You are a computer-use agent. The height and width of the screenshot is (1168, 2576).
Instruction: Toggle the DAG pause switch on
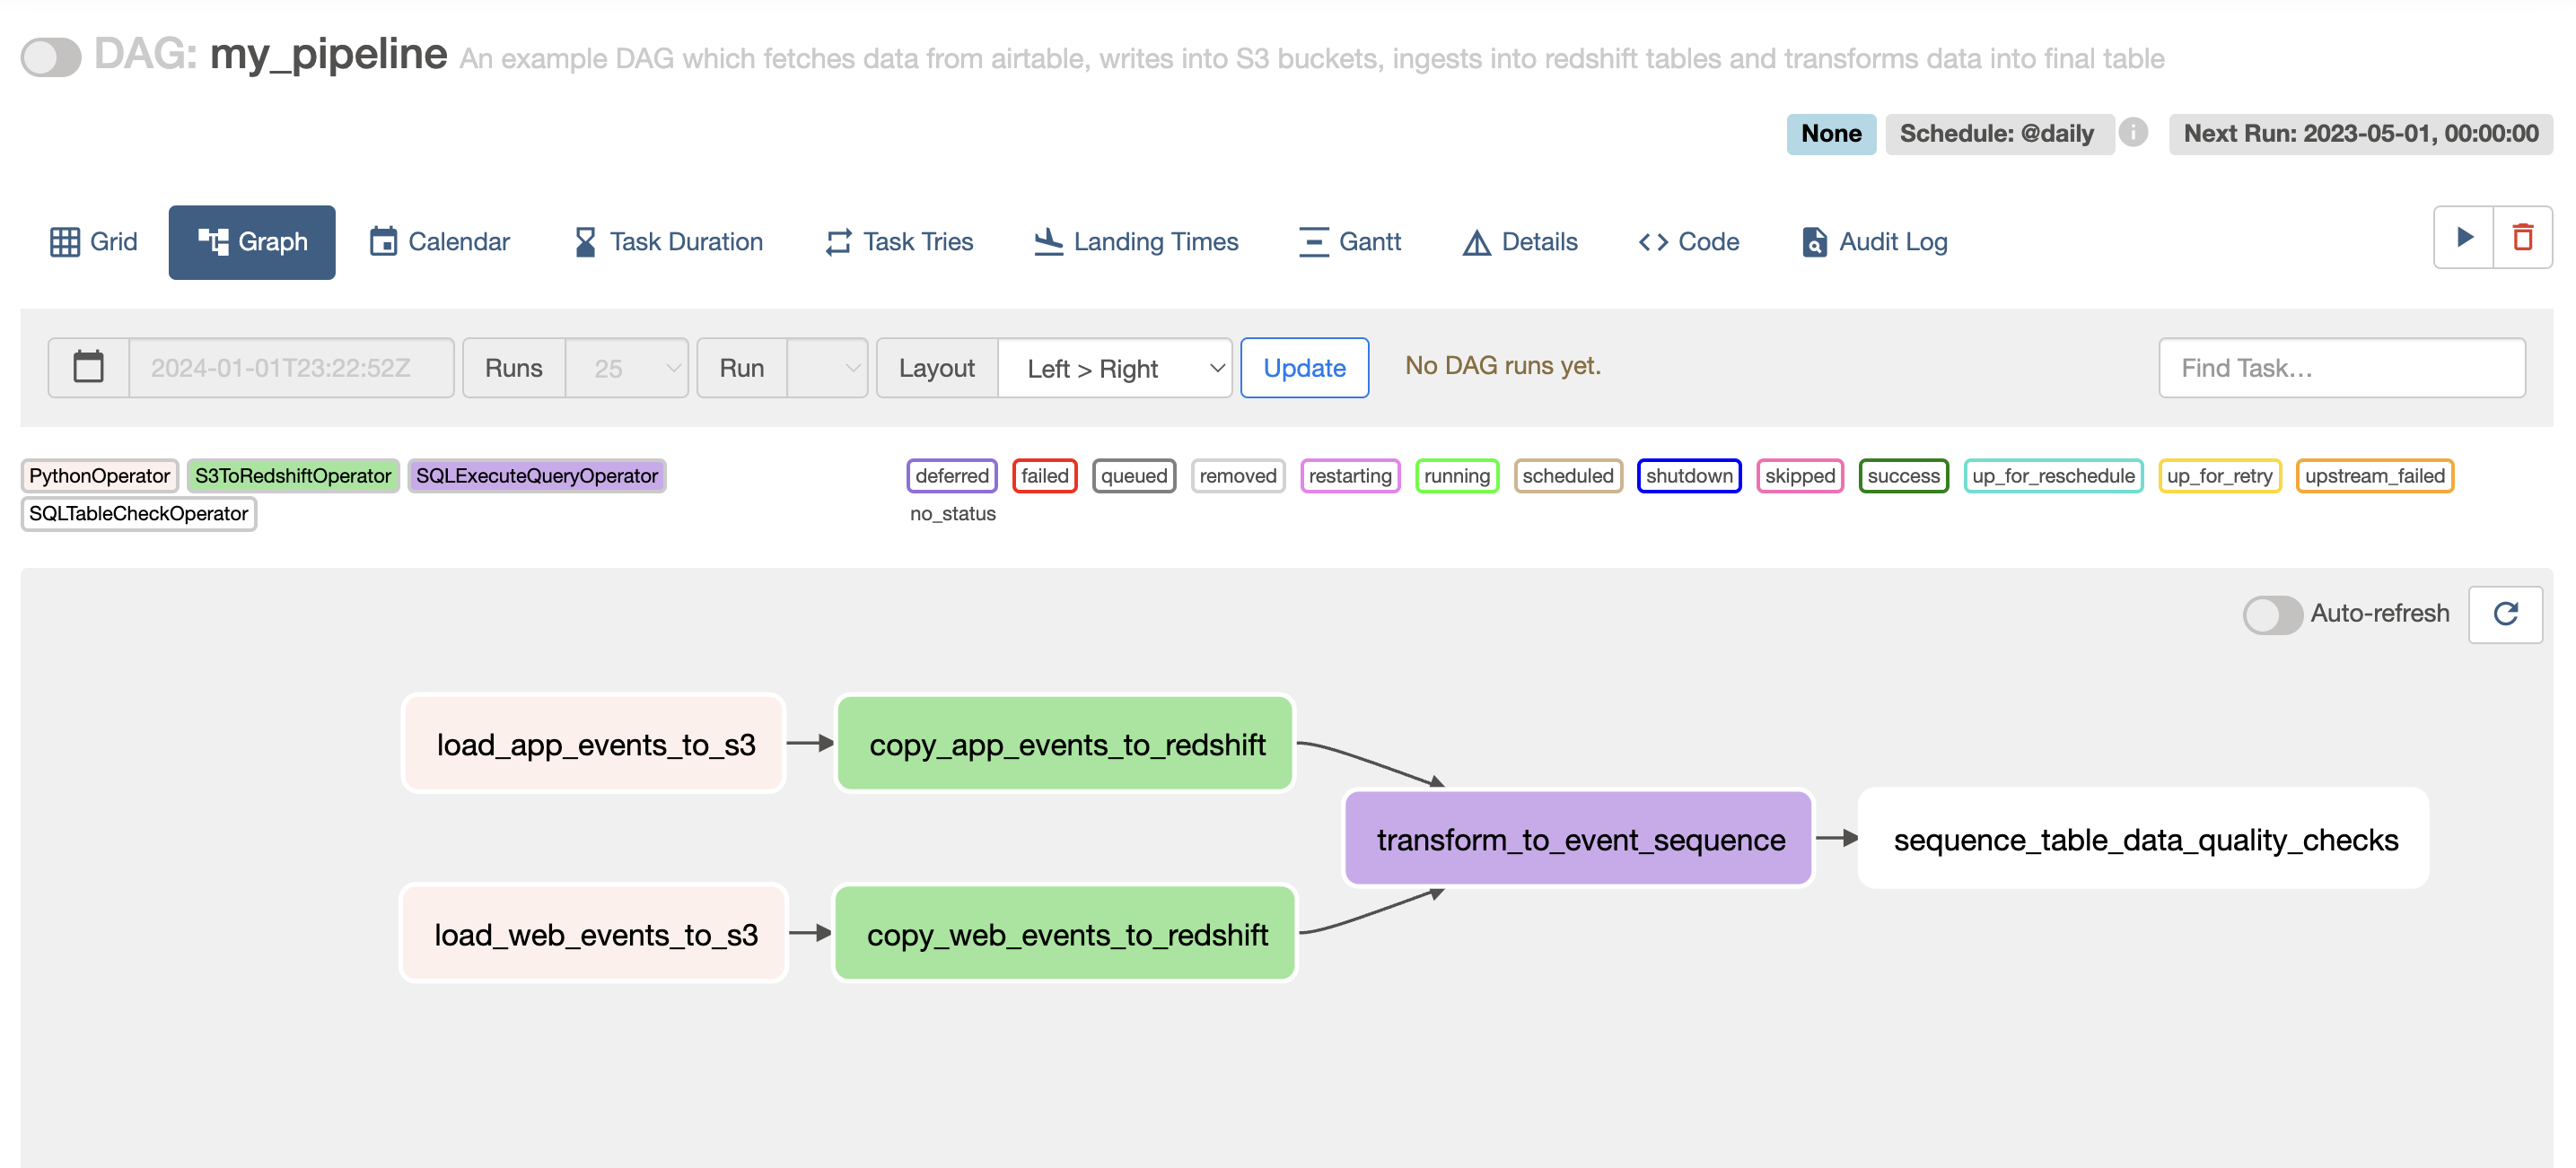(51, 57)
